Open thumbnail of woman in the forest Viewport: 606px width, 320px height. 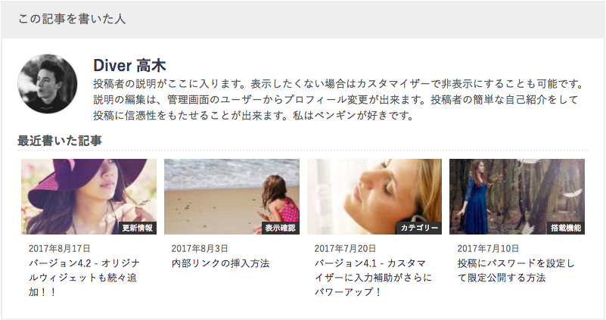[x=517, y=197]
